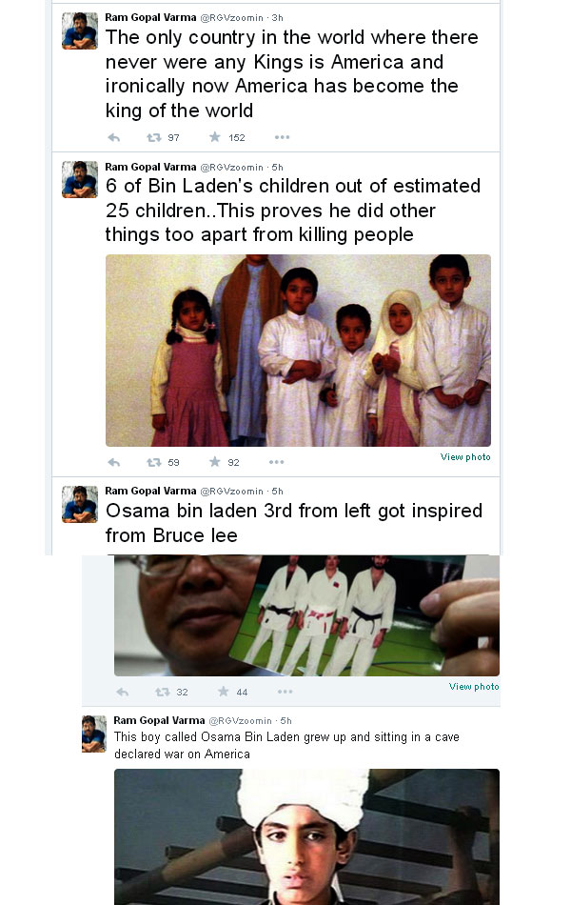571x905 pixels.
Task: Open the photo of boy in white turban
Action: click(x=306, y=836)
